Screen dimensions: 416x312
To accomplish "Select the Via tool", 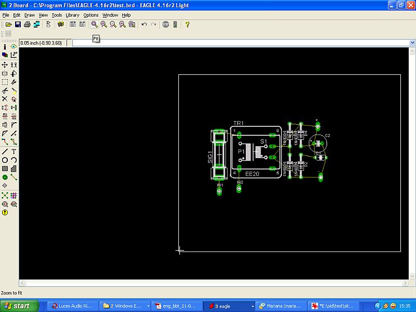I will click(x=5, y=177).
